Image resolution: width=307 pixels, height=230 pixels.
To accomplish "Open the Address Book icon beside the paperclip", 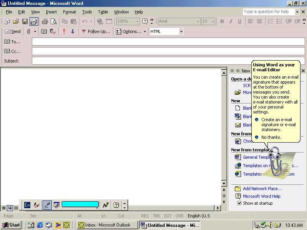I will coord(44,31).
